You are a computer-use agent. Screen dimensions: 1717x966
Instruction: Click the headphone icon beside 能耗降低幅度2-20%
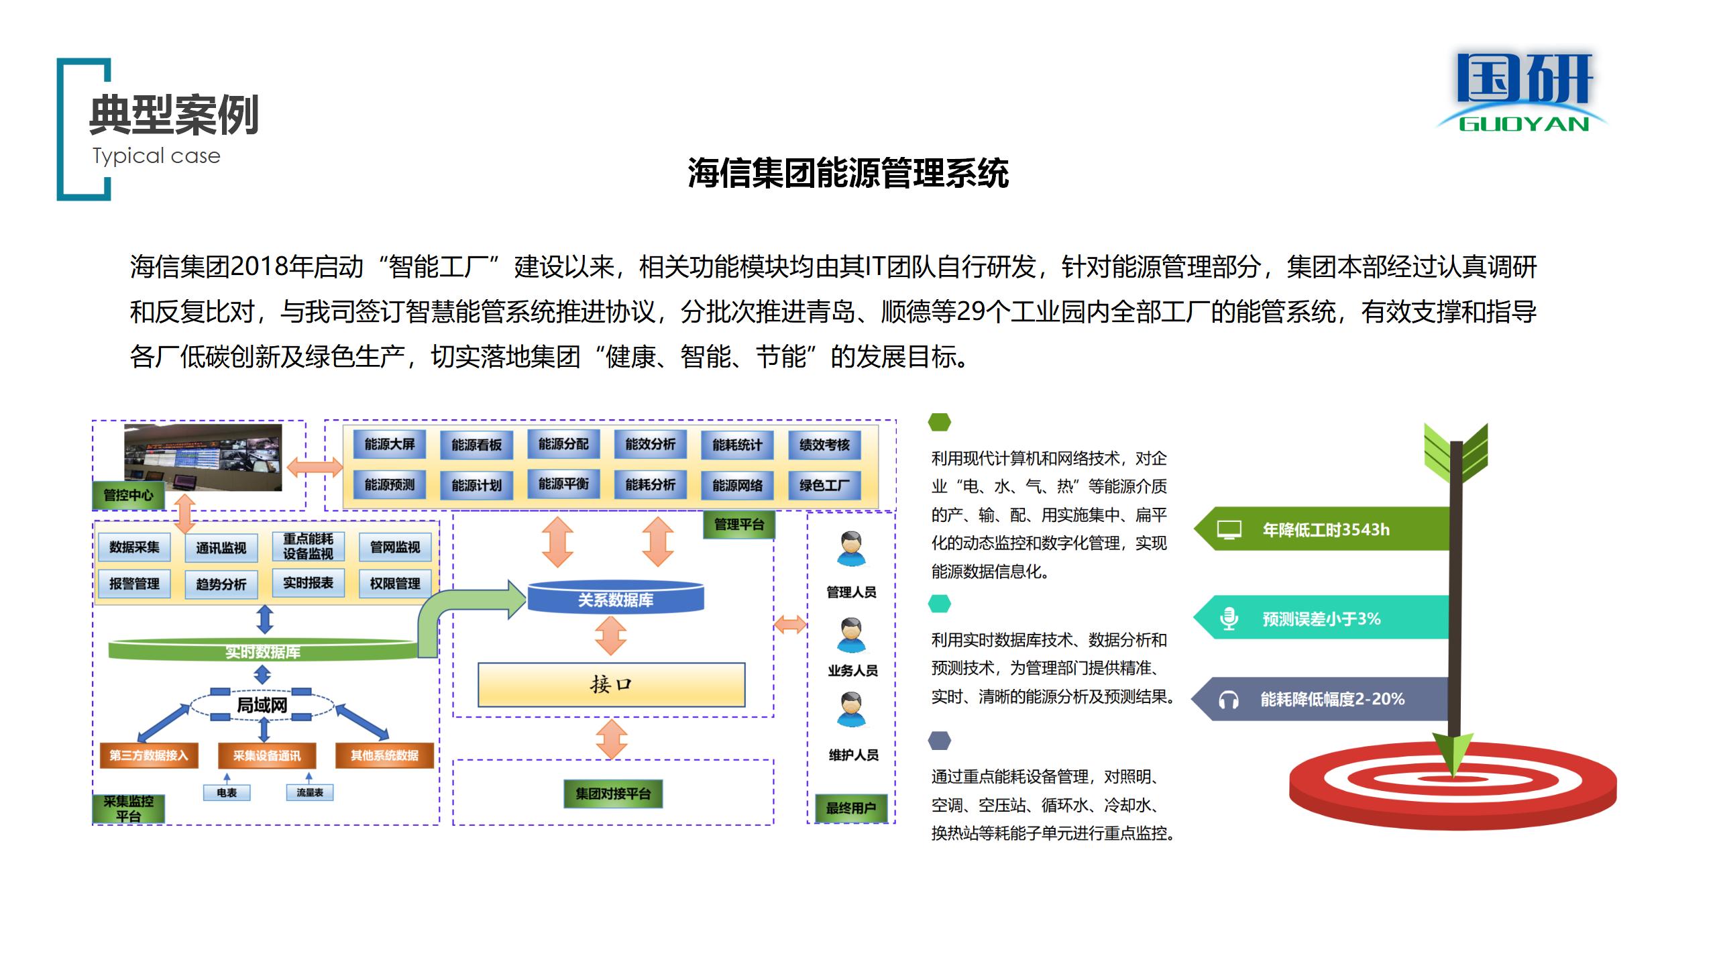[1228, 700]
